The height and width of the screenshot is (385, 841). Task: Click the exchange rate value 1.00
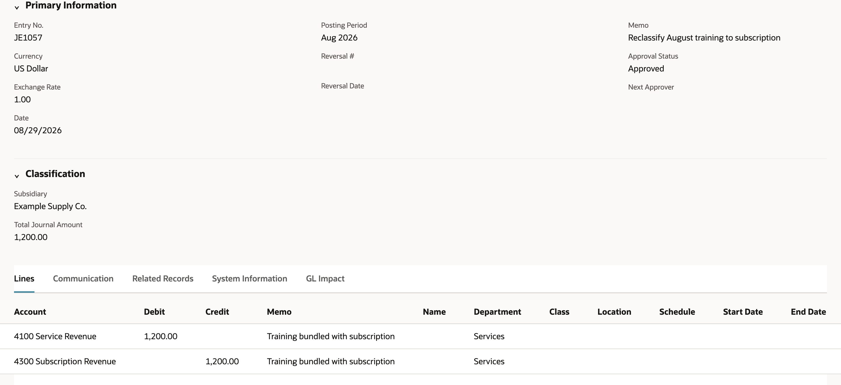tap(22, 99)
